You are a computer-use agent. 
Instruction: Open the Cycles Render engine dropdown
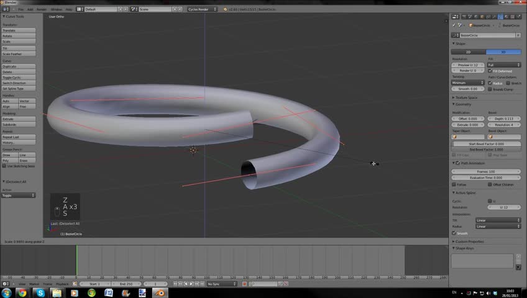coord(203,9)
